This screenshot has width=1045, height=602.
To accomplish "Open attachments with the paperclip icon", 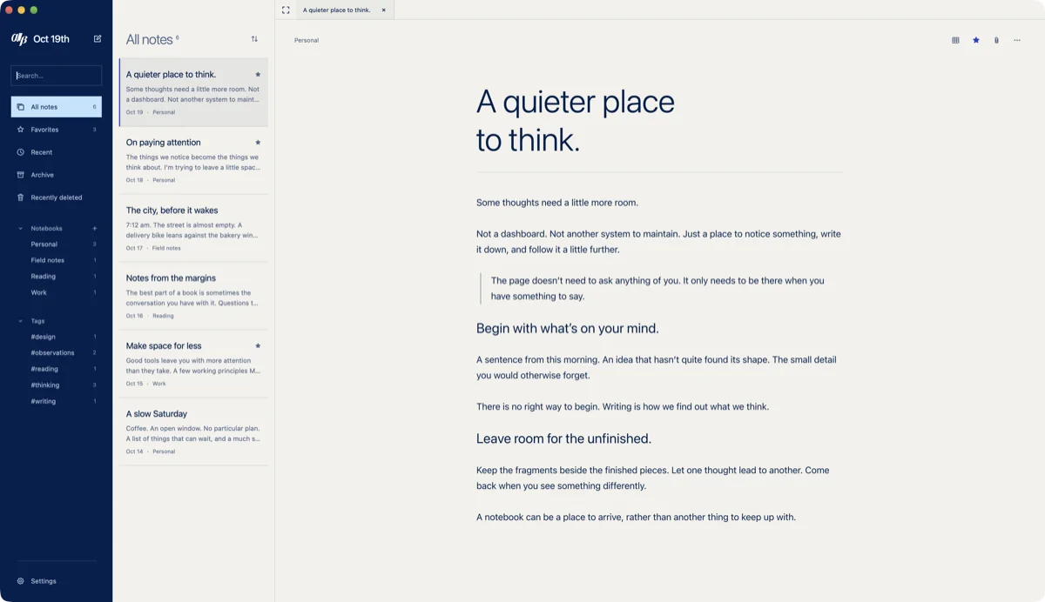I will click(996, 40).
